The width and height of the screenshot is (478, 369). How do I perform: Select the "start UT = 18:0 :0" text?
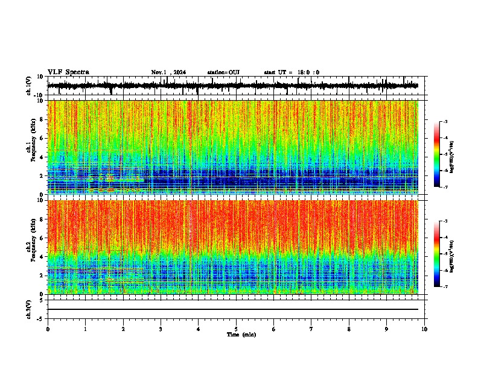coord(292,72)
